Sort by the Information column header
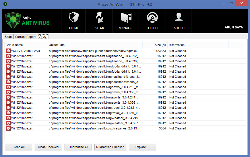 click(198, 45)
